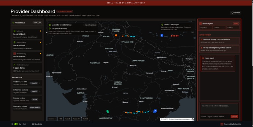Click the 5 open items text
Image resolution: width=253 pixels, height=127 pixels.
[19, 68]
